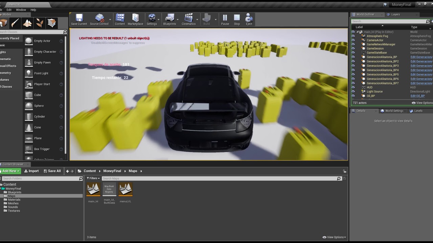Viewport: 433px width, 243px height.
Task: Open the Build options dropdown arrow
Action: coord(215,20)
